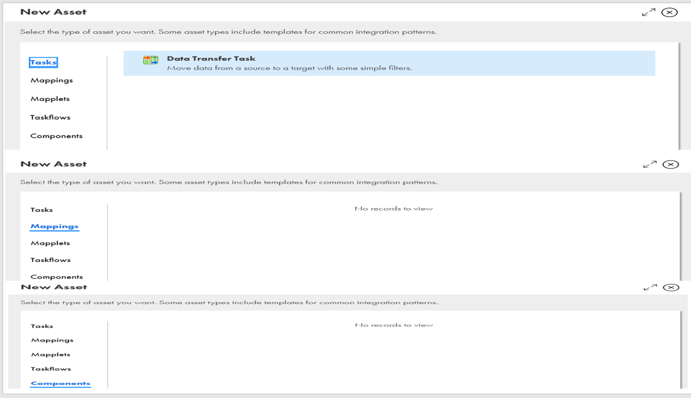This screenshot has height=398, width=691.
Task: Choose the Data Transfer Task title
Action: tap(211, 58)
